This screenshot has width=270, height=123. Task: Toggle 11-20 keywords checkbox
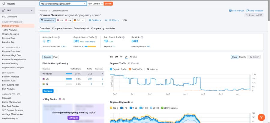point(131,108)
